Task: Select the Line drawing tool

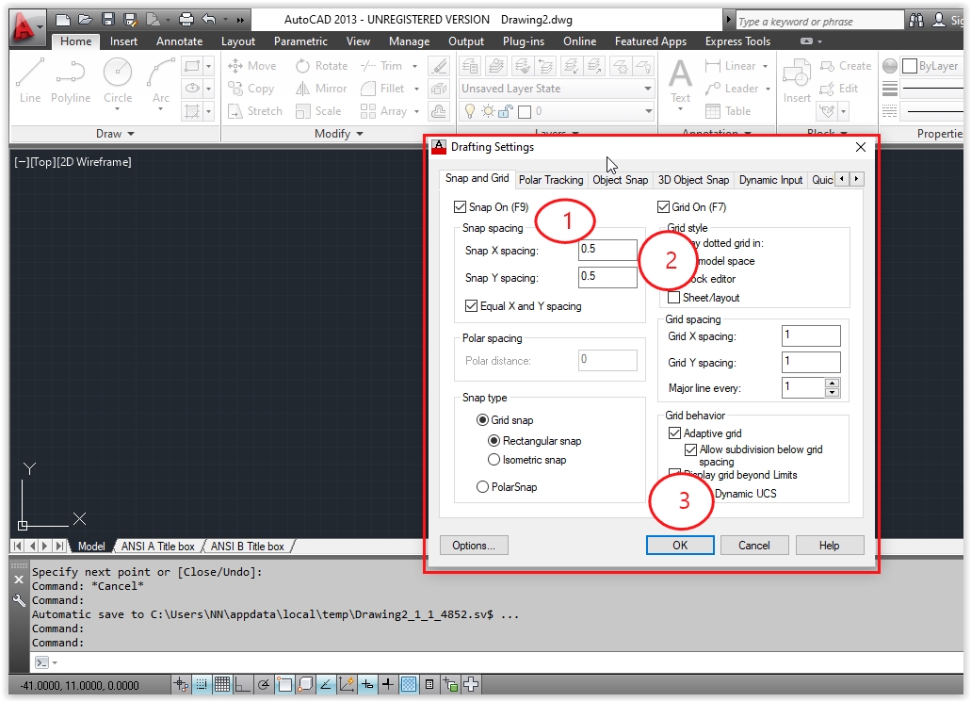Action: (x=30, y=80)
